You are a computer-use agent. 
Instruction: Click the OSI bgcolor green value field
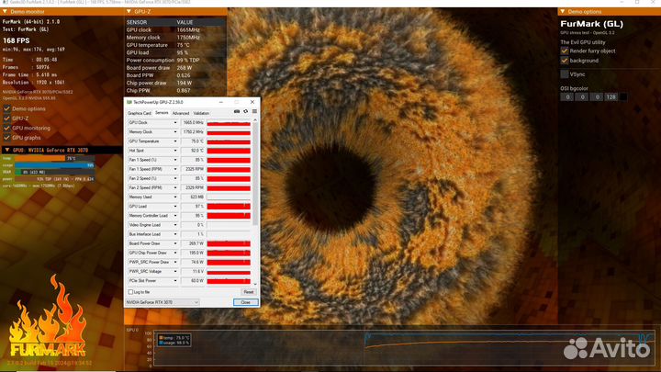pyautogui.click(x=582, y=97)
